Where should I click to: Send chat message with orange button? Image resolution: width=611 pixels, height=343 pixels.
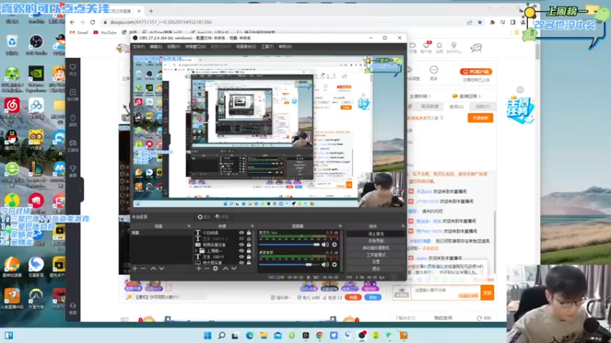click(487, 293)
